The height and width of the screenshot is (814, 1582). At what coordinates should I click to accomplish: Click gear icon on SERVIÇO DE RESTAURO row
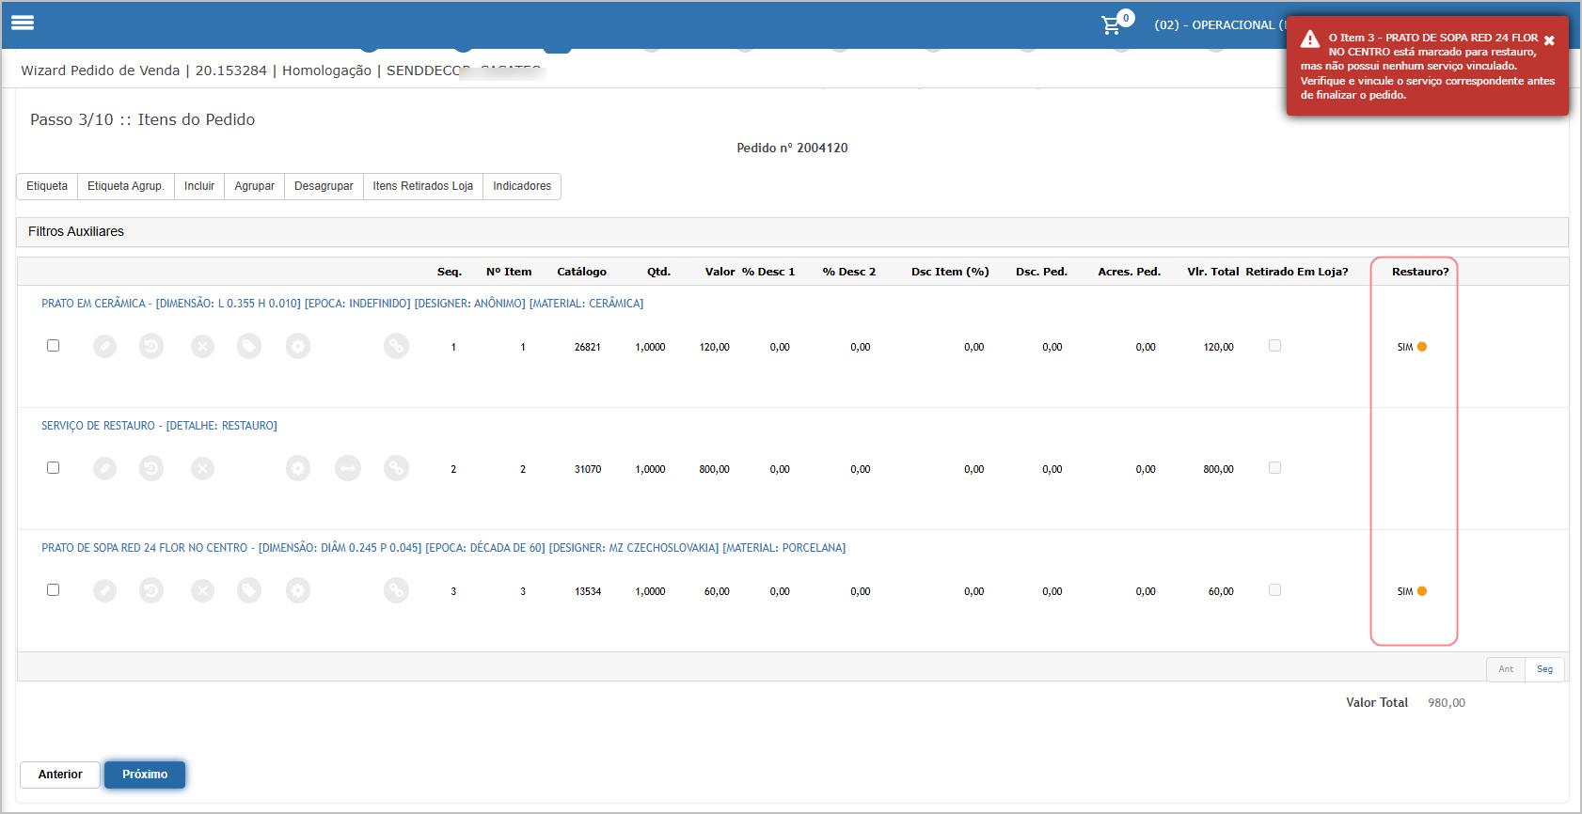[298, 468]
